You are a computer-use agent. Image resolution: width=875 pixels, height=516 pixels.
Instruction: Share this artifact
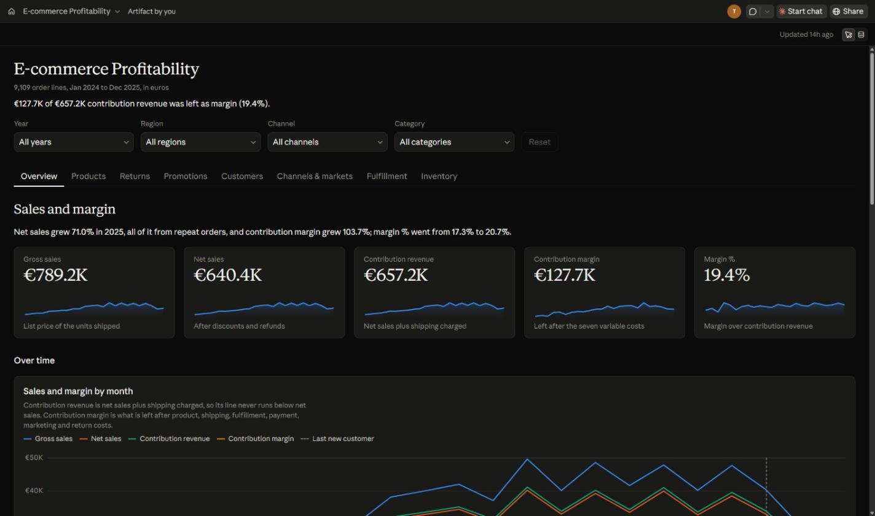[x=848, y=11]
